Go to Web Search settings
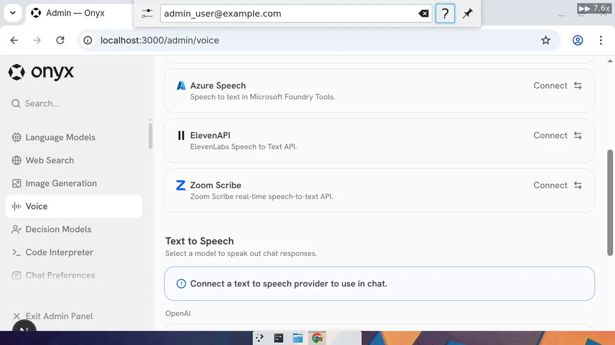 (x=74, y=161)
